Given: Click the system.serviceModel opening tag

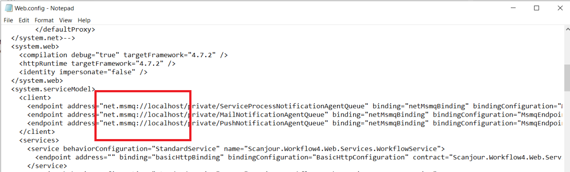Looking at the screenshot, I should pos(53,89).
